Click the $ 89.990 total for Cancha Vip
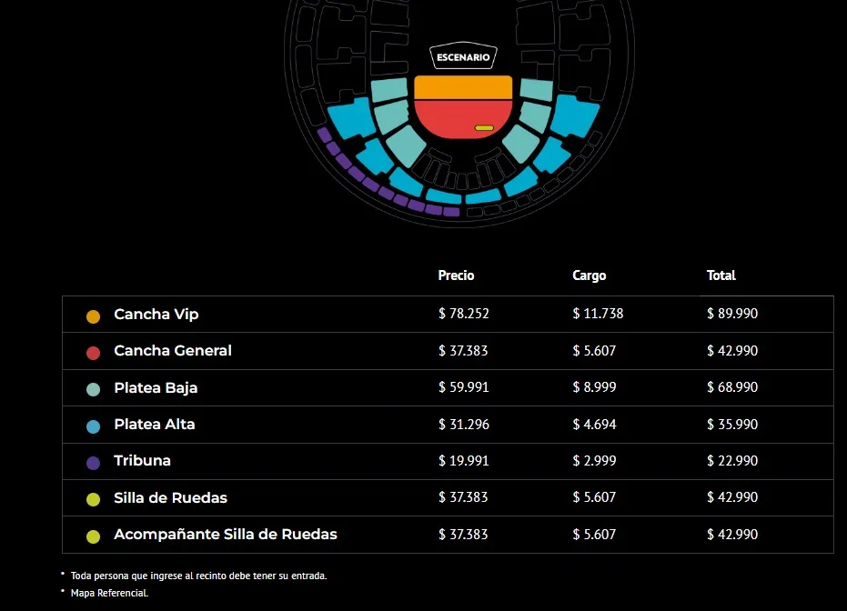The height and width of the screenshot is (611, 847). (732, 315)
